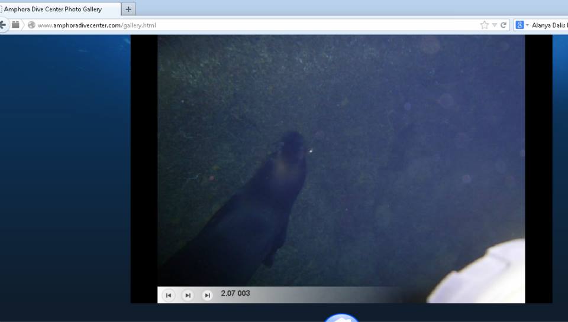Open a new tab with the plus button

tap(129, 9)
